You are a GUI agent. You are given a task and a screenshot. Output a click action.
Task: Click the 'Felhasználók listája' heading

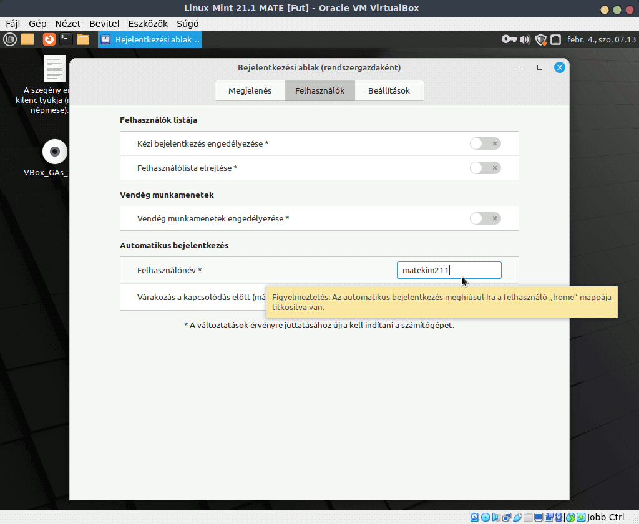pos(159,120)
